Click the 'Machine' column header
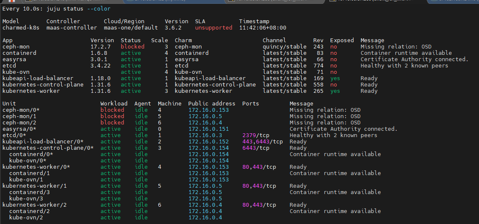Screen dimensions: 479x224 pyautogui.click(x=169, y=103)
